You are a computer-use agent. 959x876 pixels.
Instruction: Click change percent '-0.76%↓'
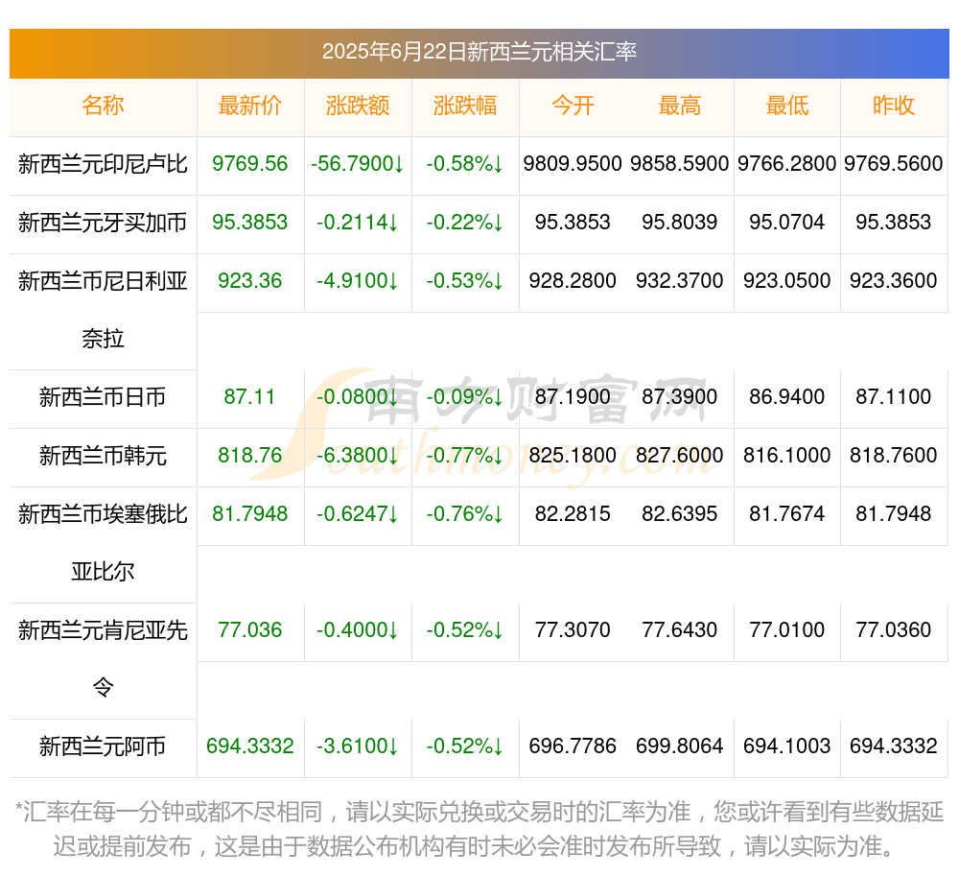click(465, 514)
